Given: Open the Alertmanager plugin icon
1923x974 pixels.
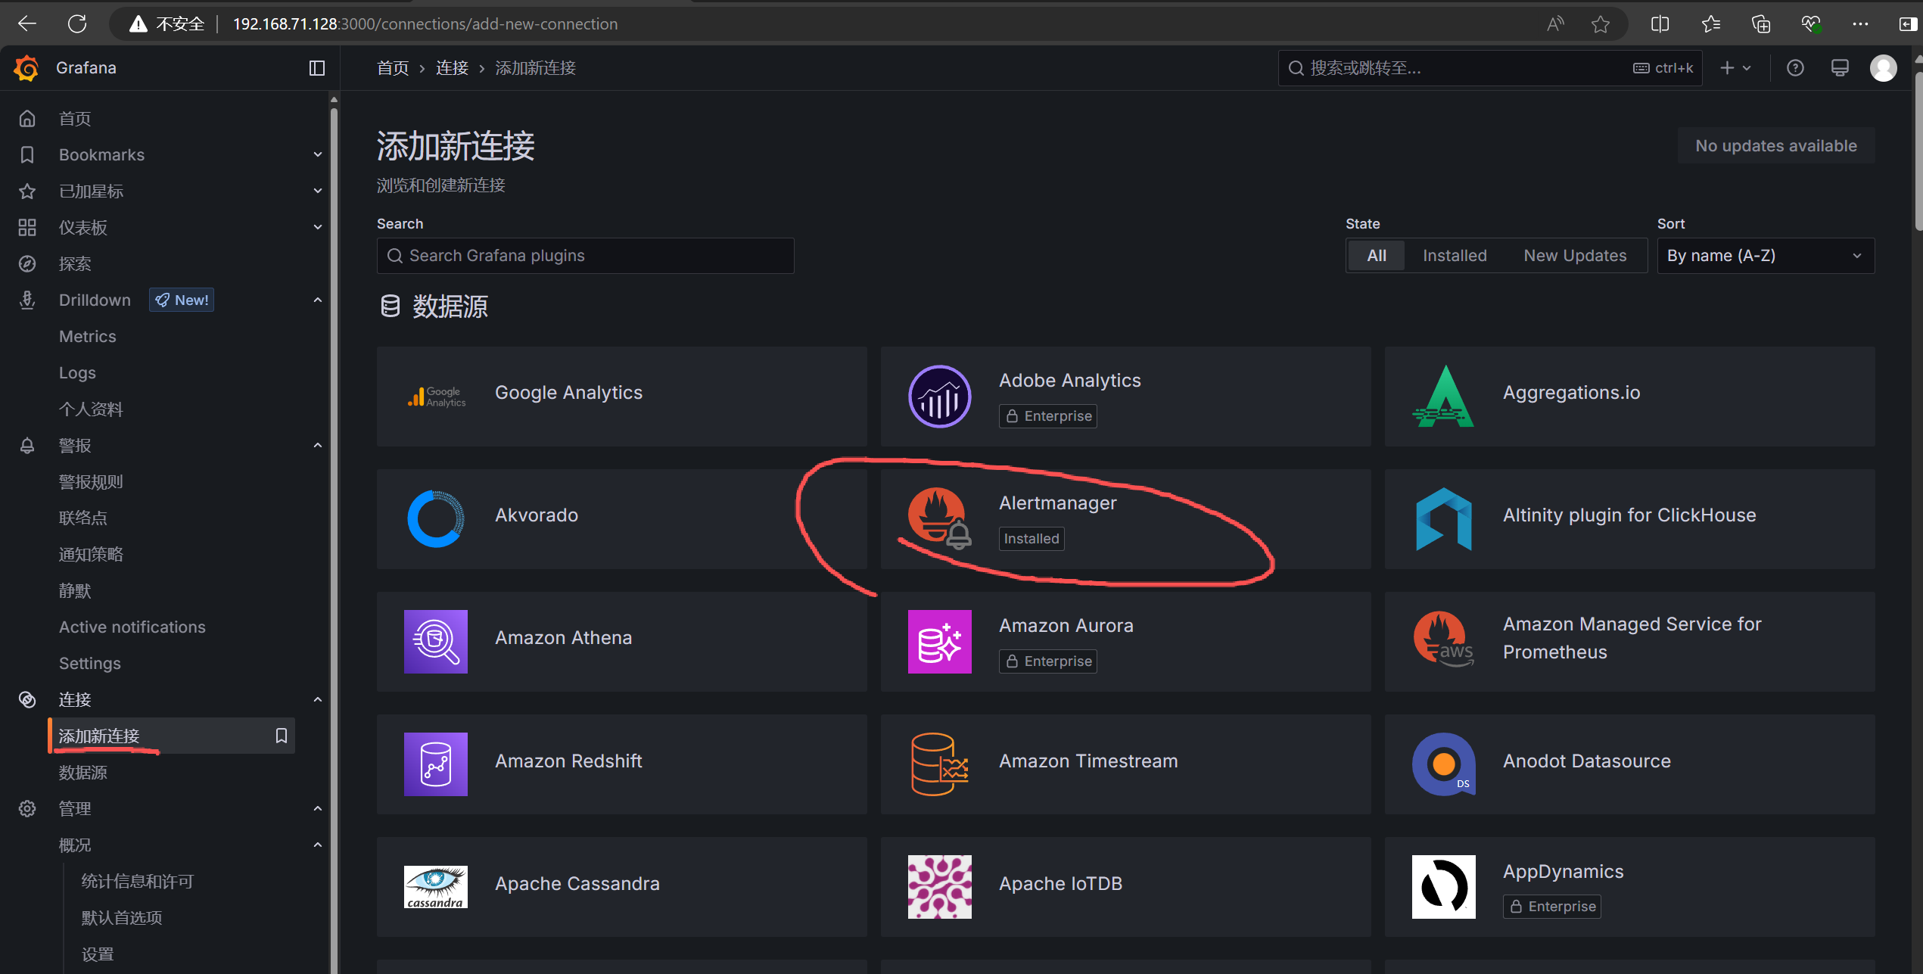Looking at the screenshot, I should coord(940,519).
